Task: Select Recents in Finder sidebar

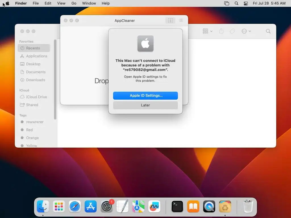Action: coord(34,48)
